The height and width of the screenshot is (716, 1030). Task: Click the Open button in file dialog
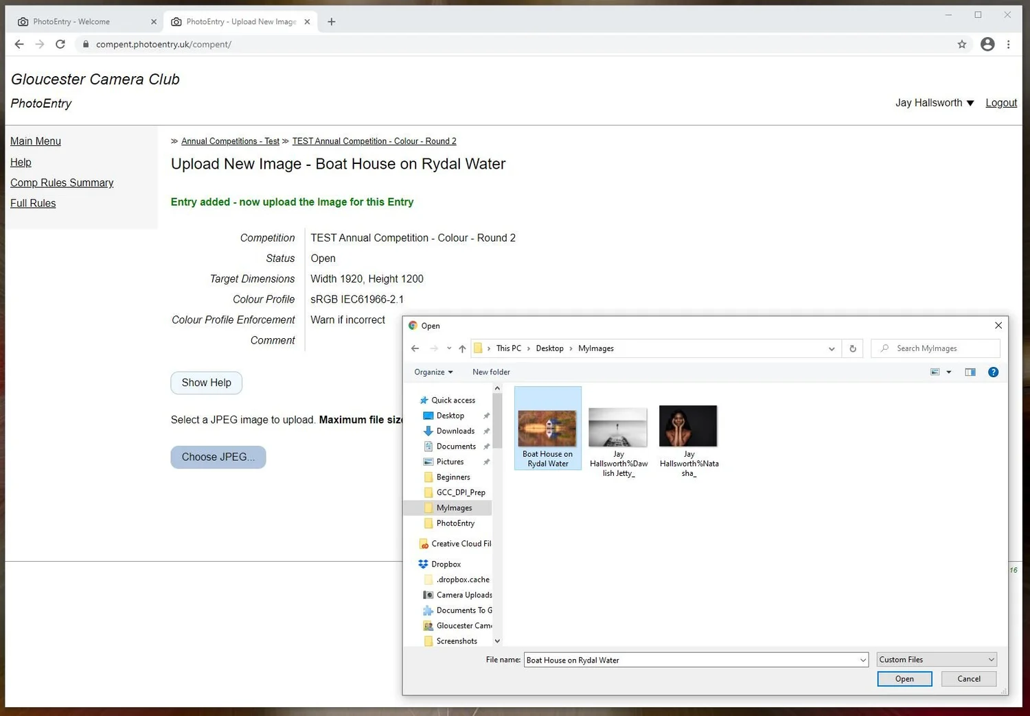tap(904, 679)
